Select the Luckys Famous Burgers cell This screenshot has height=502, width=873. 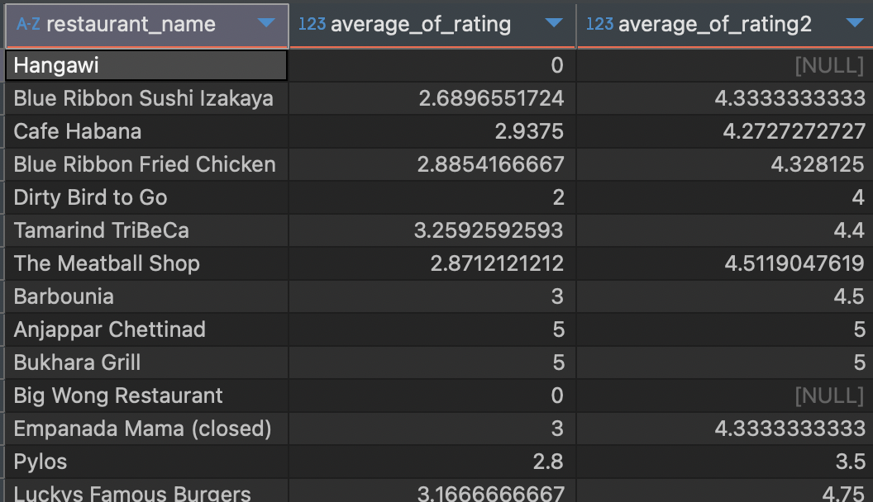(x=147, y=491)
